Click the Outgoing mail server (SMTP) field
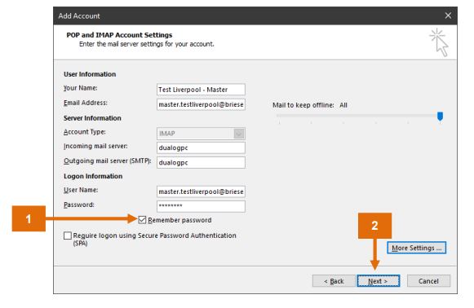This screenshot has width=474, height=308. coord(201,162)
